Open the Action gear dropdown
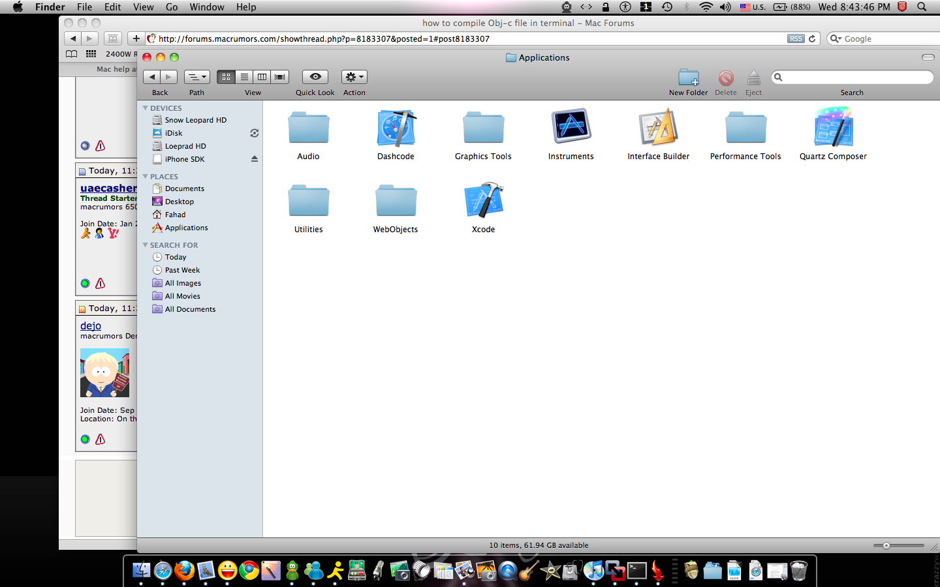Image resolution: width=940 pixels, height=587 pixels. tap(354, 77)
